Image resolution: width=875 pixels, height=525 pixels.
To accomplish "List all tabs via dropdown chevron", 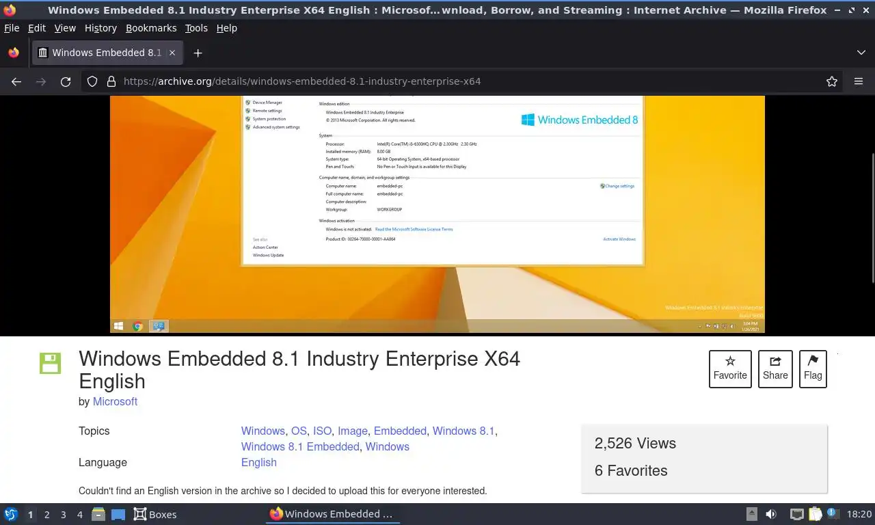I will 861,53.
